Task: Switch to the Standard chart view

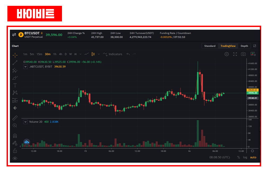Action: tap(210, 46)
